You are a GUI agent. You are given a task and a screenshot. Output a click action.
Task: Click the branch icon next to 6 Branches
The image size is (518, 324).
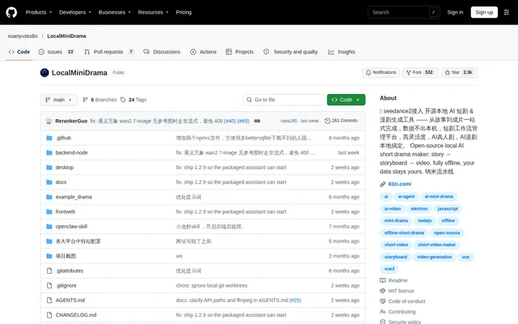(85, 100)
